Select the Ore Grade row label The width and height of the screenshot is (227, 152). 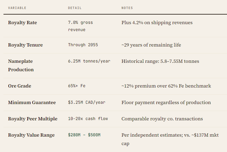pyautogui.click(x=19, y=86)
